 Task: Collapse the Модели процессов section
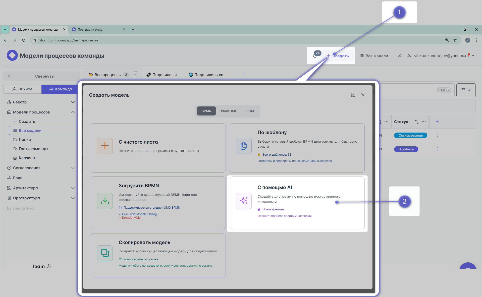point(73,112)
